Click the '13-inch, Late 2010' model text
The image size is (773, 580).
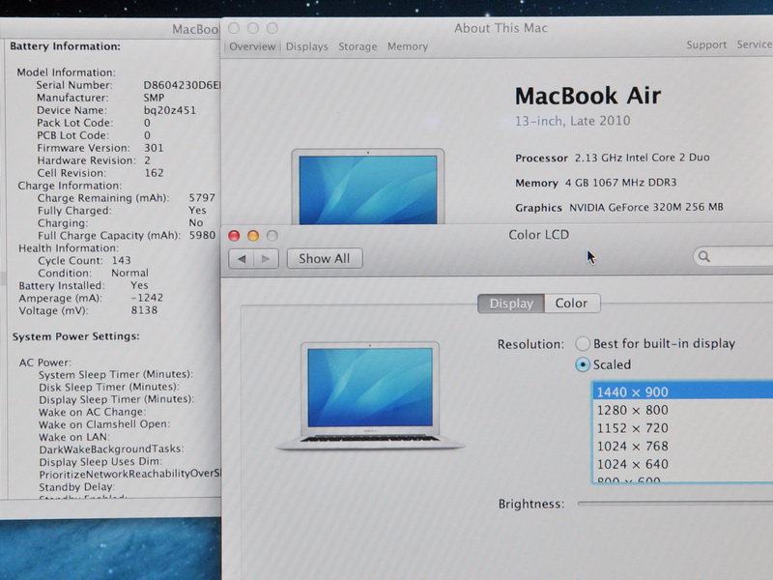point(572,121)
